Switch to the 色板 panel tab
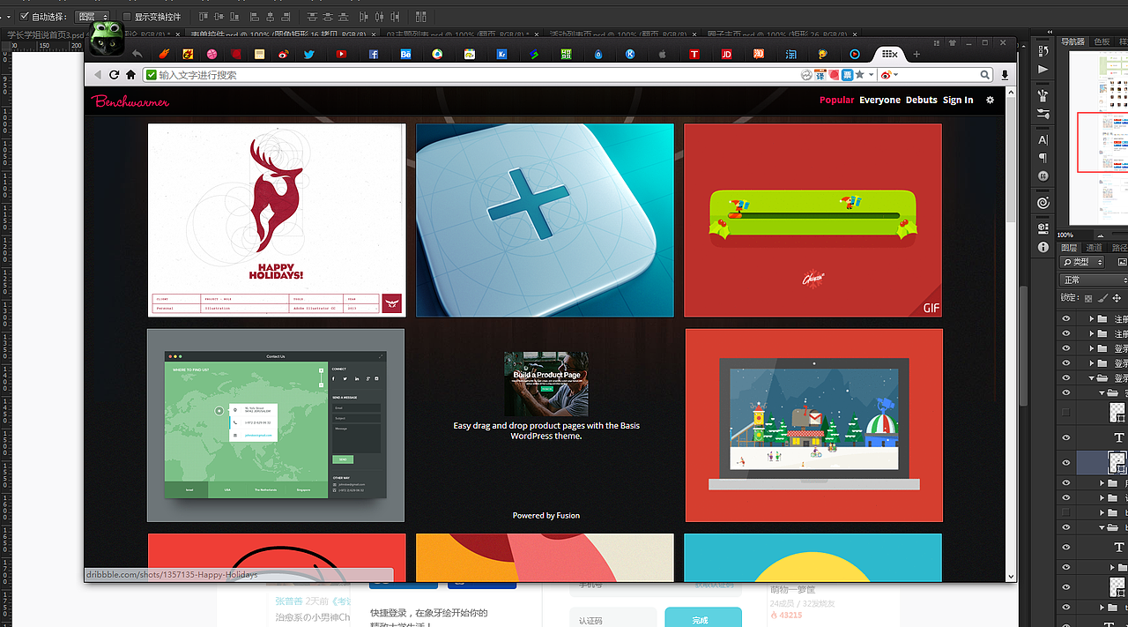Viewport: 1128px width, 627px height. [x=1102, y=41]
